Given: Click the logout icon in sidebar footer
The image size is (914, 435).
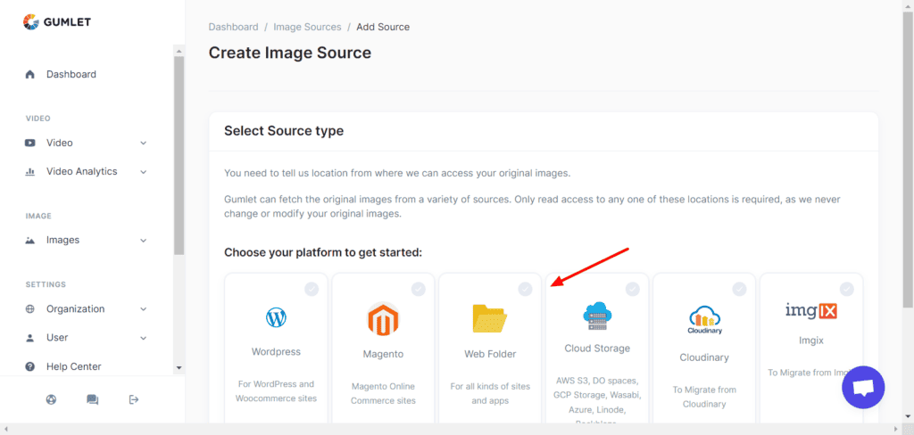Looking at the screenshot, I should coord(134,399).
